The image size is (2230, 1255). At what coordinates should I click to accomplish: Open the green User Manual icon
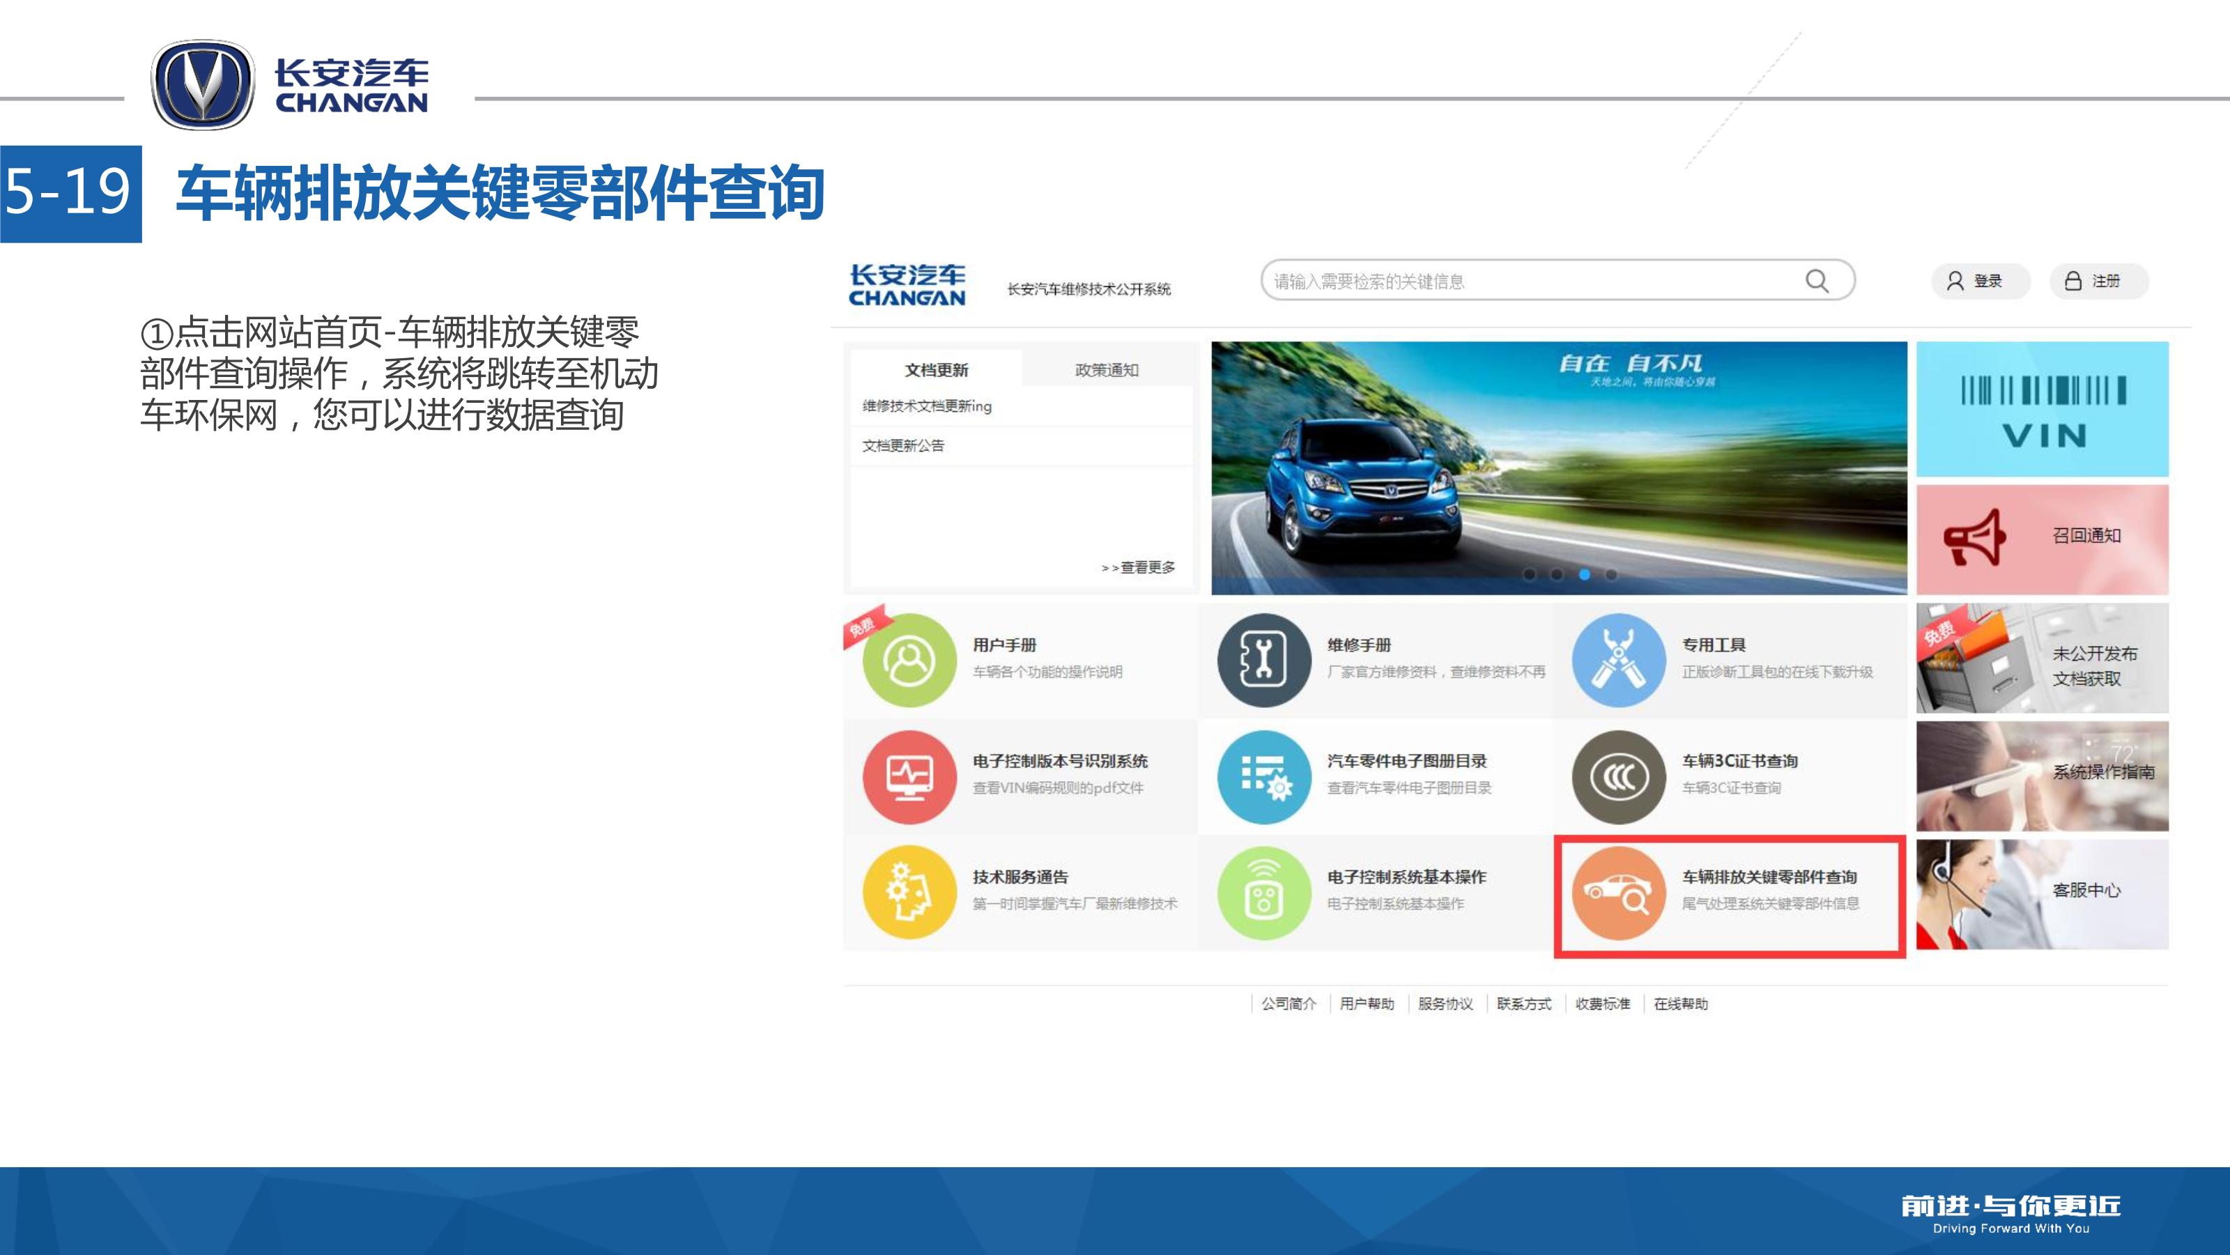coord(909,661)
